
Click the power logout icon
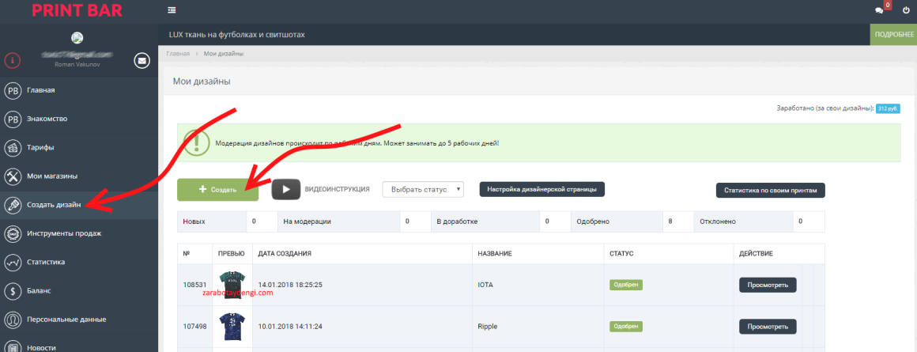pyautogui.click(x=906, y=11)
